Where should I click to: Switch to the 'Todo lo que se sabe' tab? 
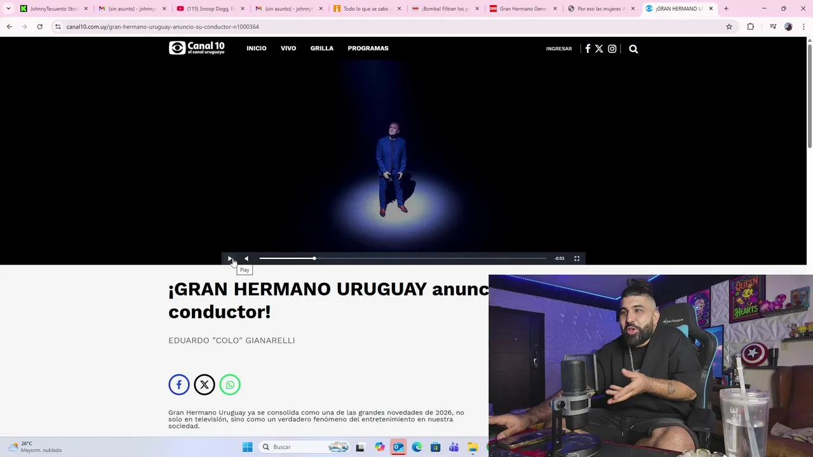(x=366, y=8)
